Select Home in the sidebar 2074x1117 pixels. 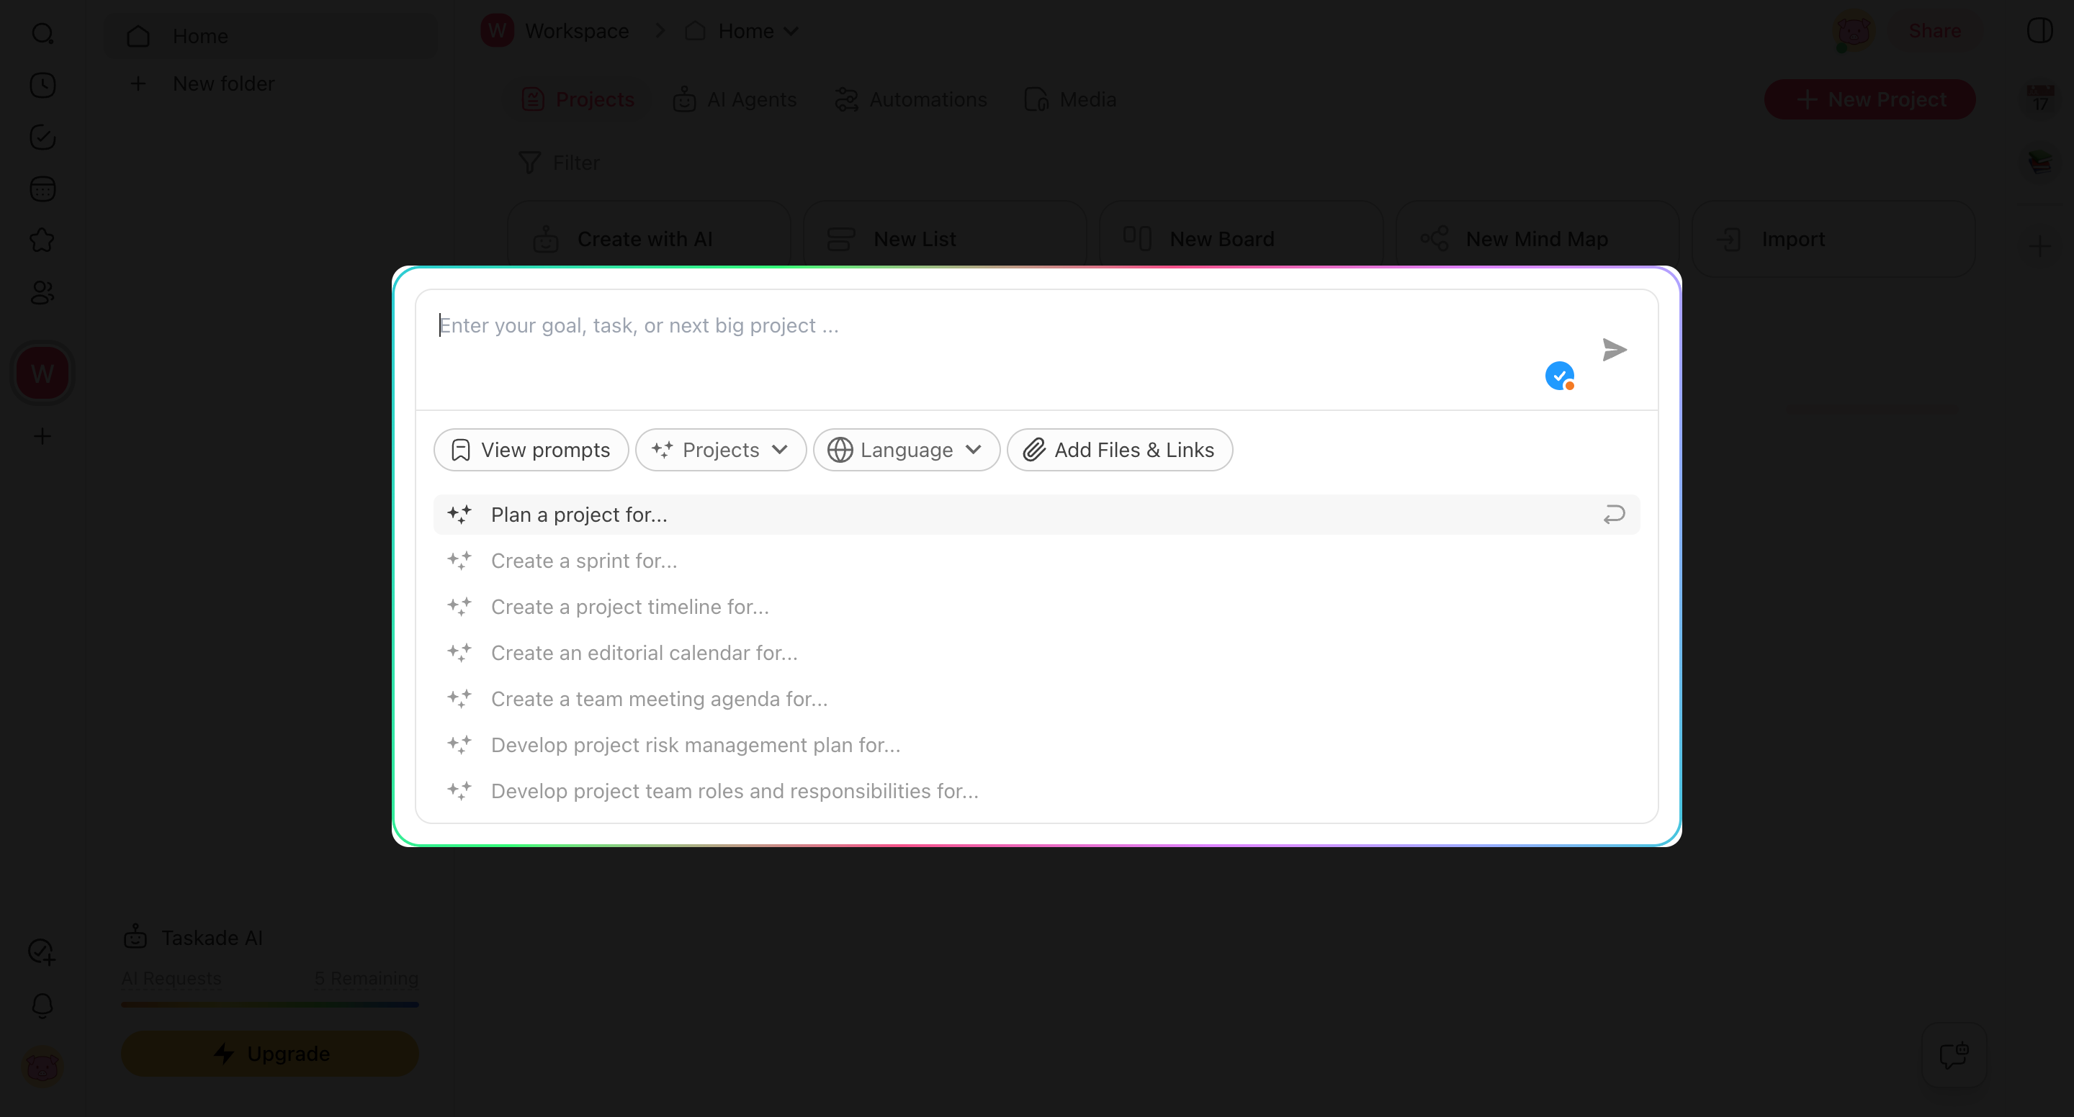(x=271, y=36)
